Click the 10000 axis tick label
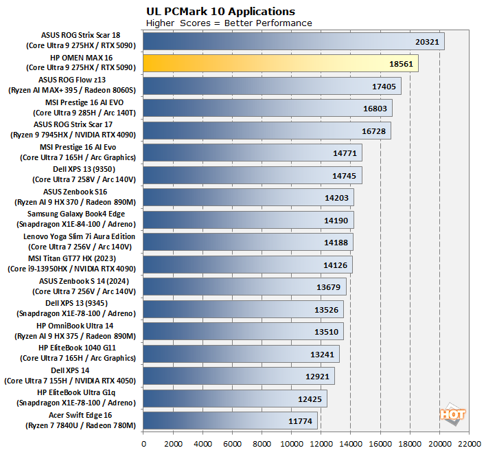The width and height of the screenshot is (486, 459). click(x=292, y=444)
